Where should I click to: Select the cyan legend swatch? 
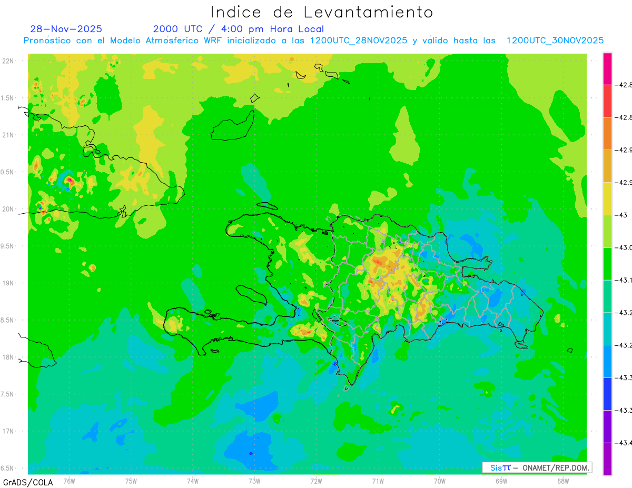tap(607, 328)
